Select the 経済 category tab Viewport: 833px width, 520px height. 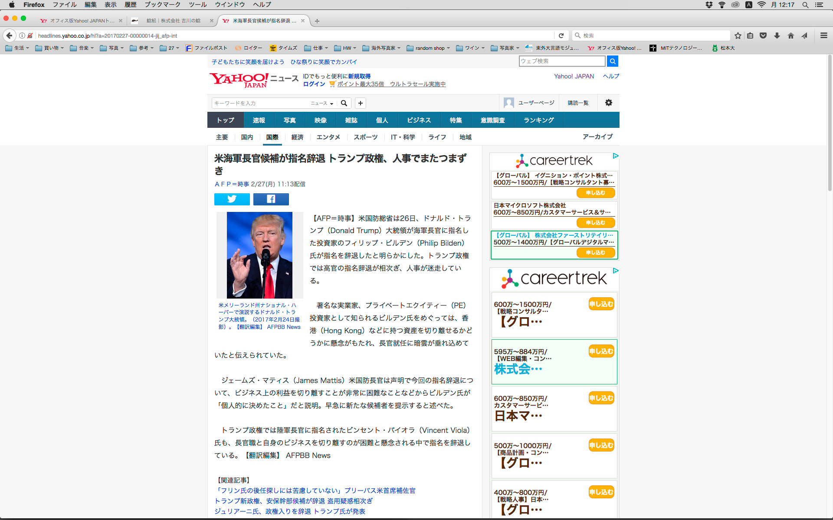pyautogui.click(x=297, y=137)
